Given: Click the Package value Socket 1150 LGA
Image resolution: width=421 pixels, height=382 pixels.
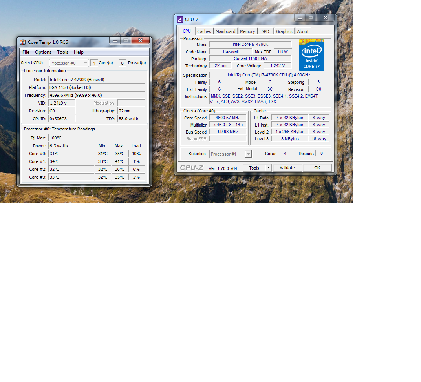Looking at the screenshot, I should (251, 58).
